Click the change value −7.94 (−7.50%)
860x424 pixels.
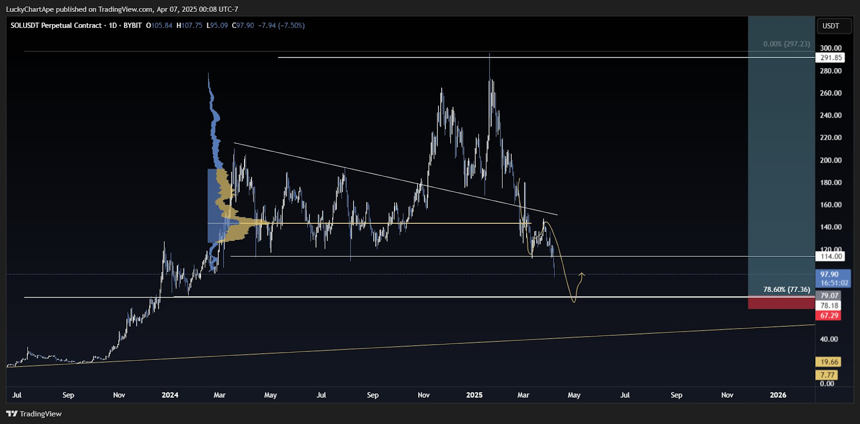coord(281,25)
